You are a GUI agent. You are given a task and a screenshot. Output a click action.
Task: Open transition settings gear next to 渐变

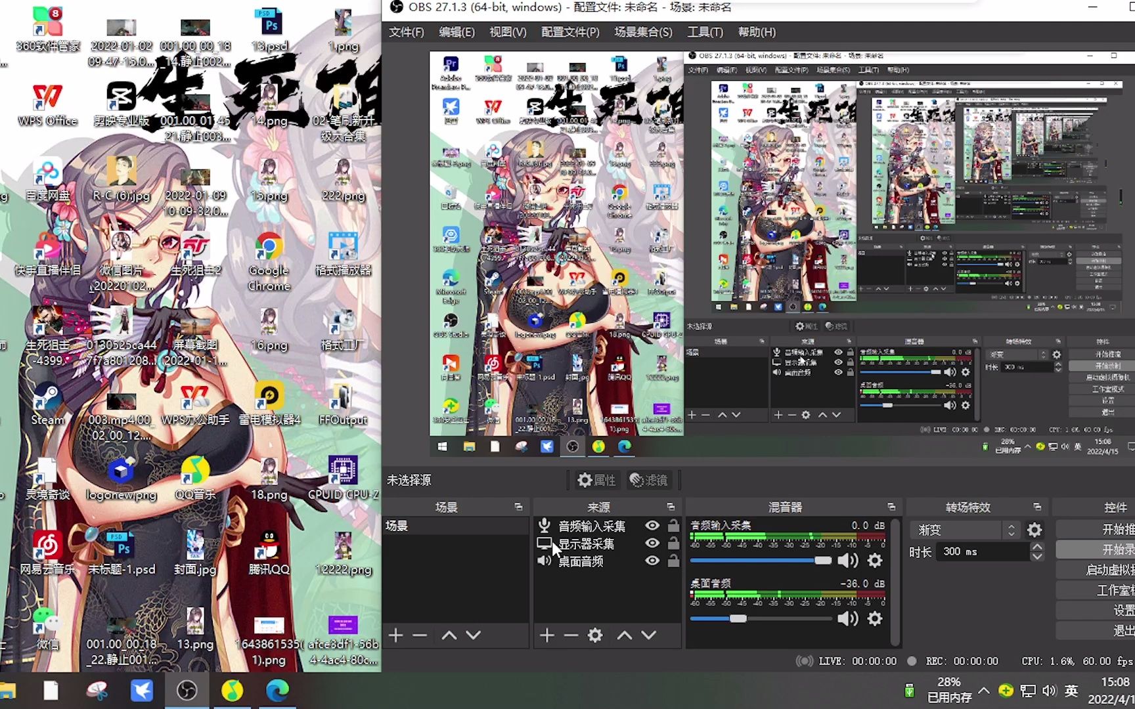click(x=1035, y=530)
